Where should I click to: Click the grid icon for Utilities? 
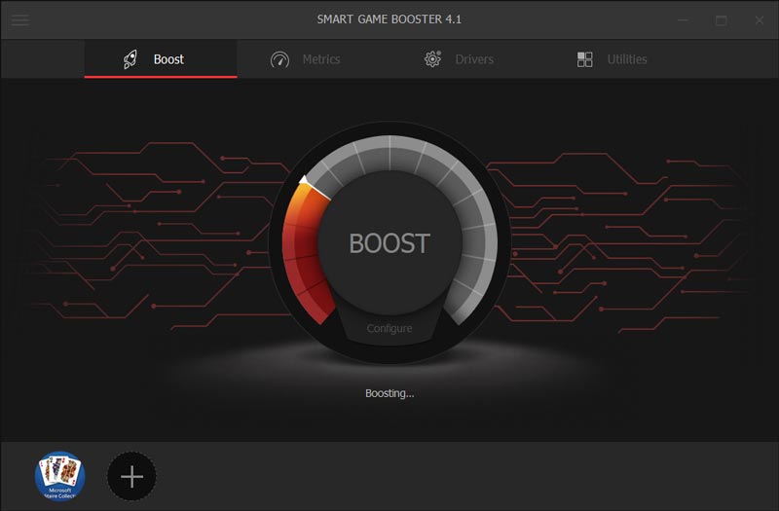point(585,59)
